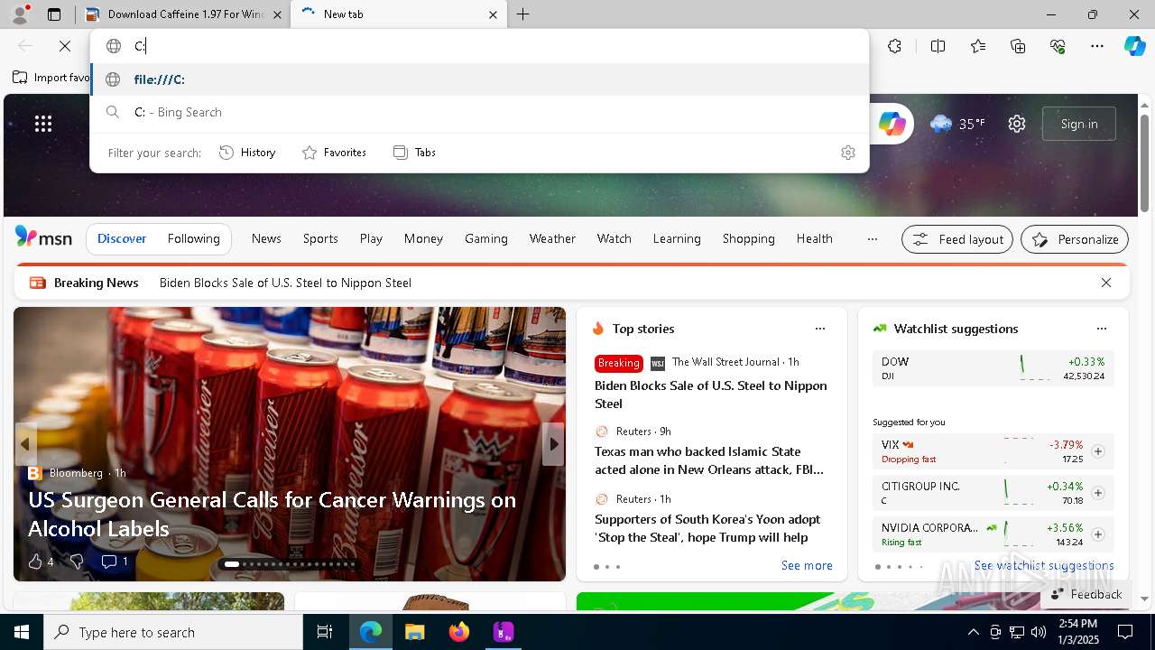Close the New tab tab
The height and width of the screenshot is (650, 1155).
[493, 14]
